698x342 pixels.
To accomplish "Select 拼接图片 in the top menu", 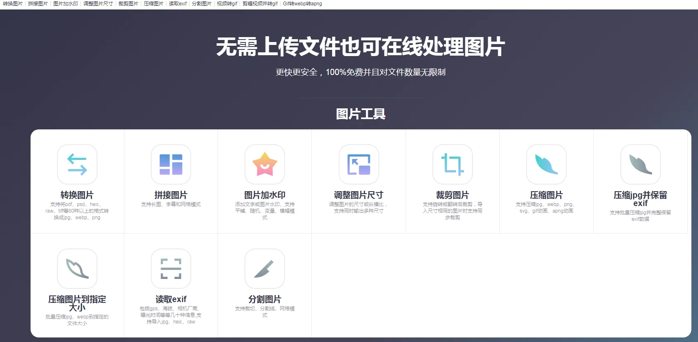I will (x=38, y=4).
